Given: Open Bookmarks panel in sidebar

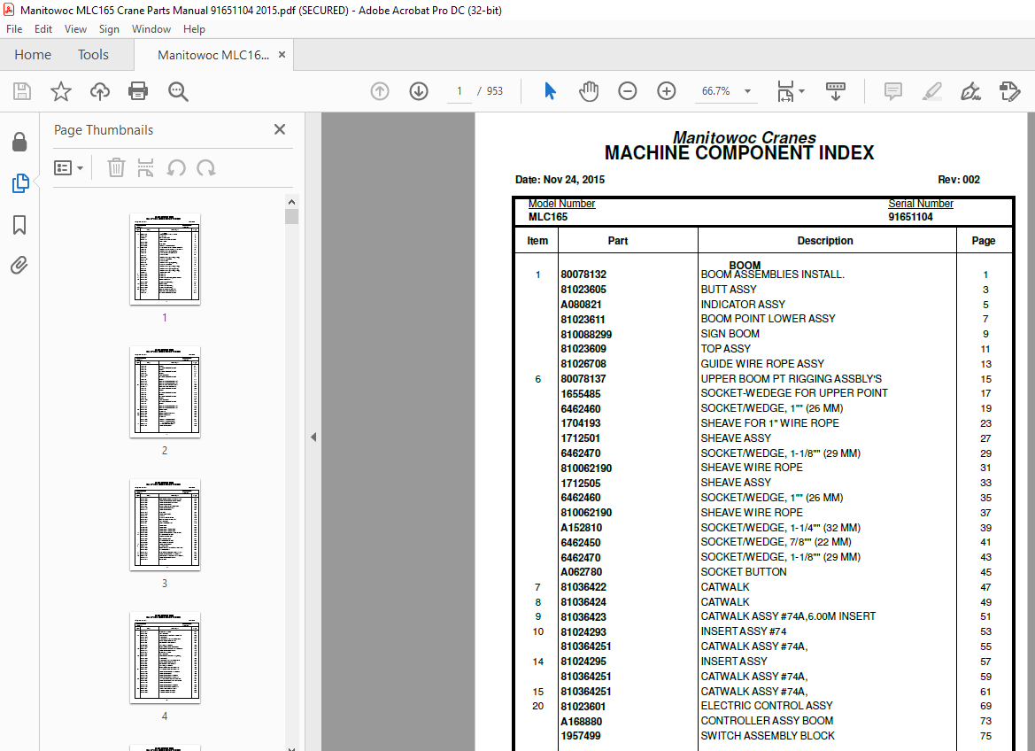Looking at the screenshot, I should (x=19, y=225).
